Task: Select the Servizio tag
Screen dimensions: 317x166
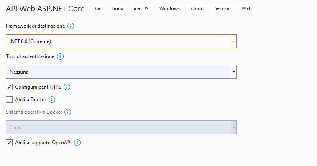Action: coord(222,8)
